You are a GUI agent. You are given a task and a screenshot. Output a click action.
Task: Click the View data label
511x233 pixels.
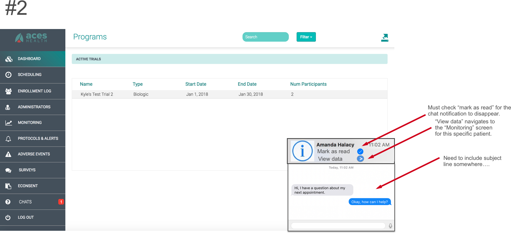[330, 159]
